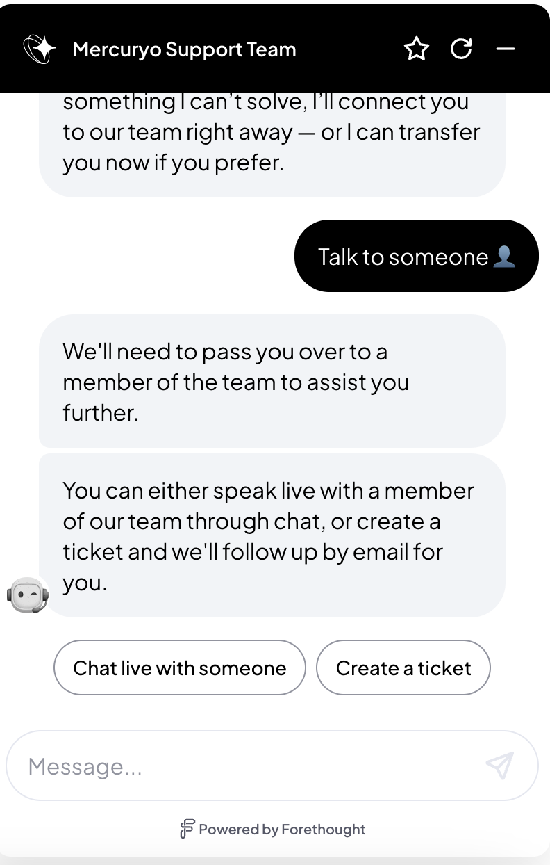Choose the Create a ticket option
Screen dimensions: 550x865
tap(403, 668)
